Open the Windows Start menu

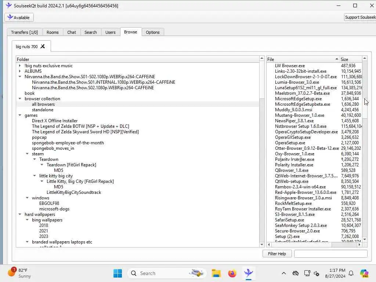117,273
